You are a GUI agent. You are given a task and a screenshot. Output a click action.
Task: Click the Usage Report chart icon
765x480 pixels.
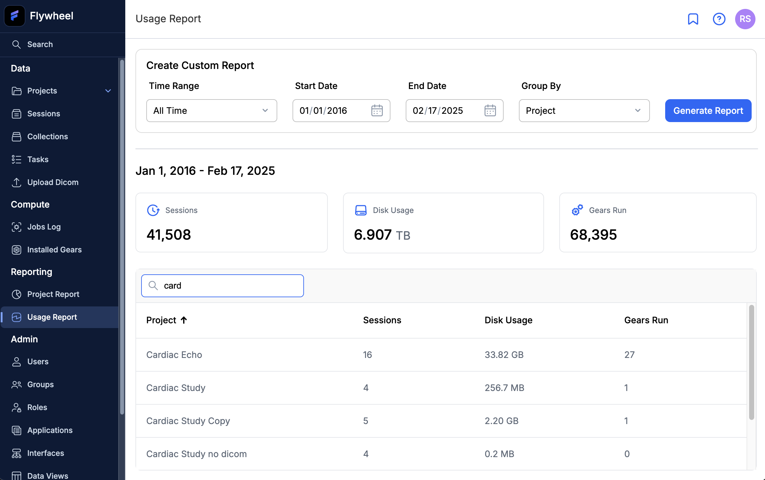17,317
